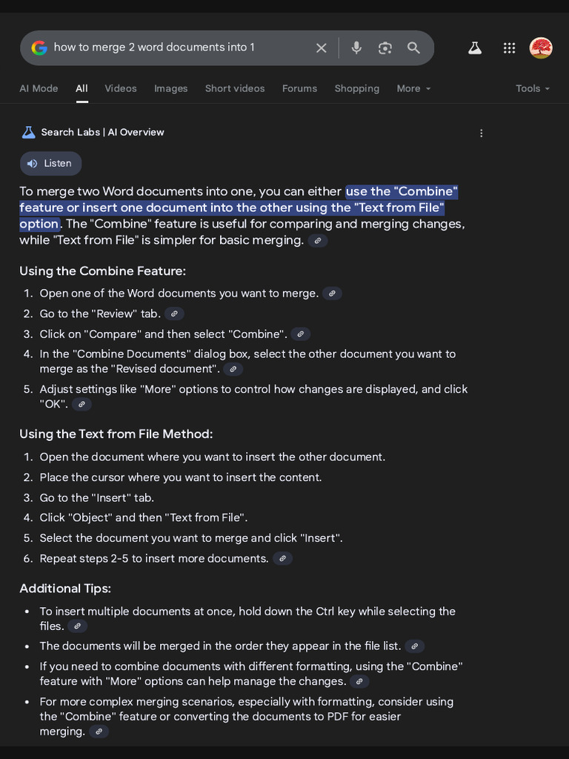
Task: Click source link after "Review" tab step
Action: coord(174,314)
